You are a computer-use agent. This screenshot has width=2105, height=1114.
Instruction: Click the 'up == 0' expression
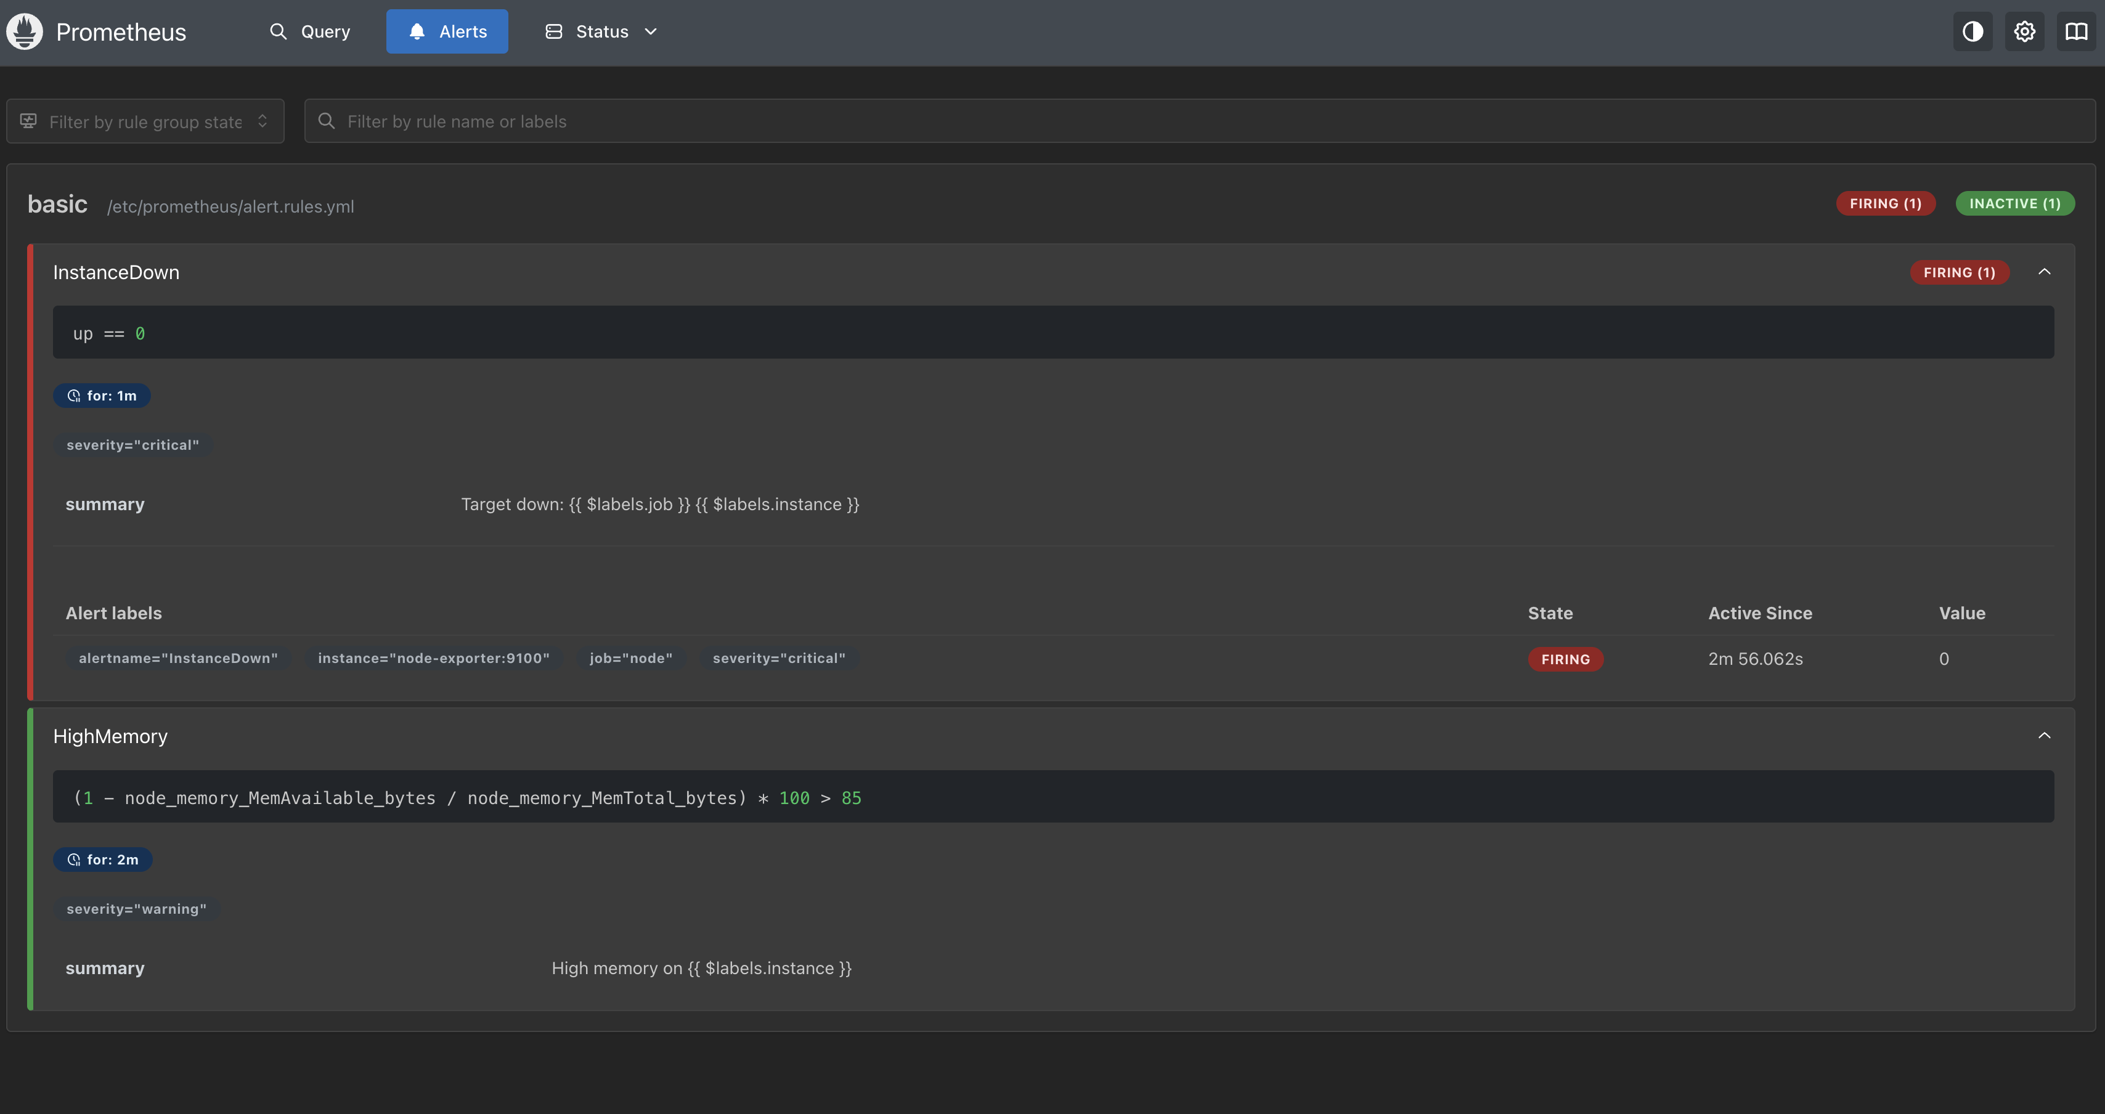(x=110, y=333)
